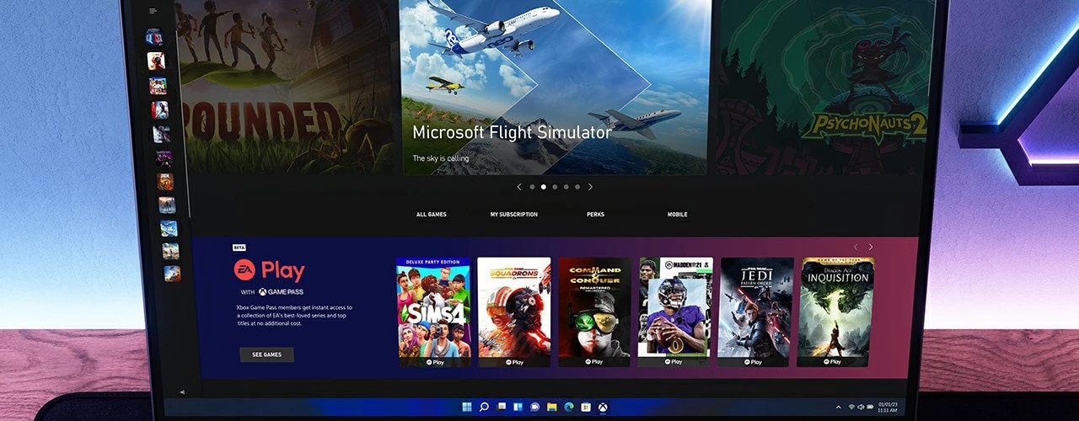Launch Chat from the taskbar
1079x421 pixels.
point(534,407)
